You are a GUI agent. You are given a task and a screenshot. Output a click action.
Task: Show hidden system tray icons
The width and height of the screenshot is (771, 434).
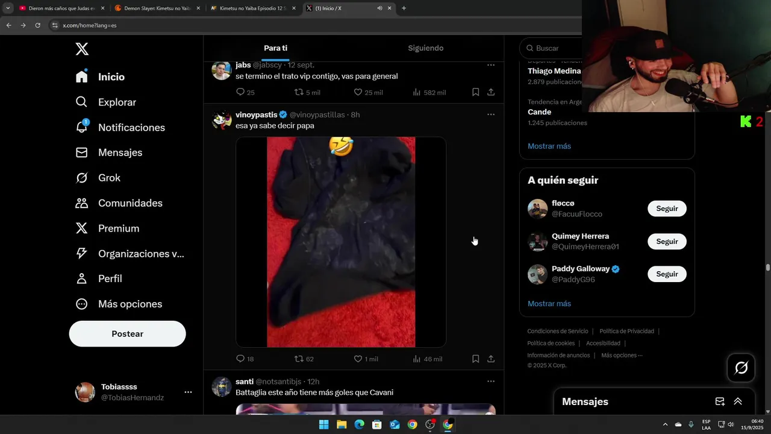pos(665,424)
